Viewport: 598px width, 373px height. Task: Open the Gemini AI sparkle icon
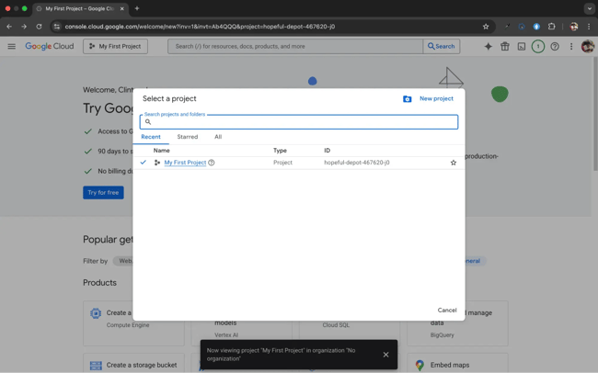(x=488, y=46)
